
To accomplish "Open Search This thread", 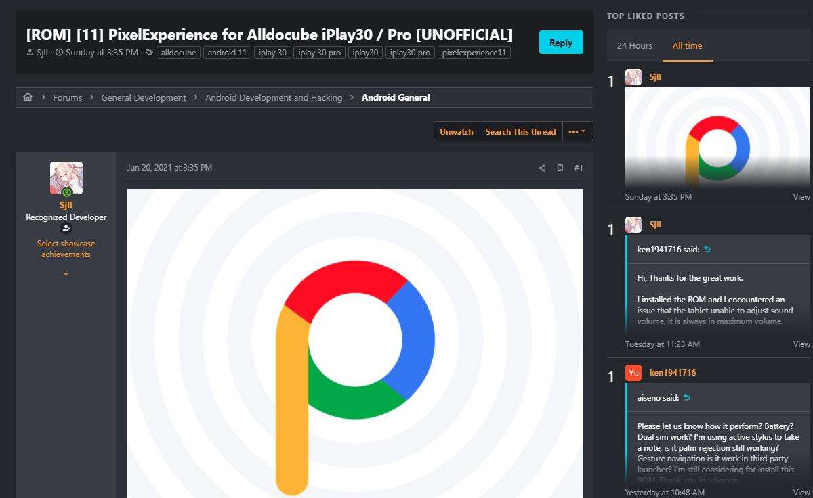I will (520, 132).
